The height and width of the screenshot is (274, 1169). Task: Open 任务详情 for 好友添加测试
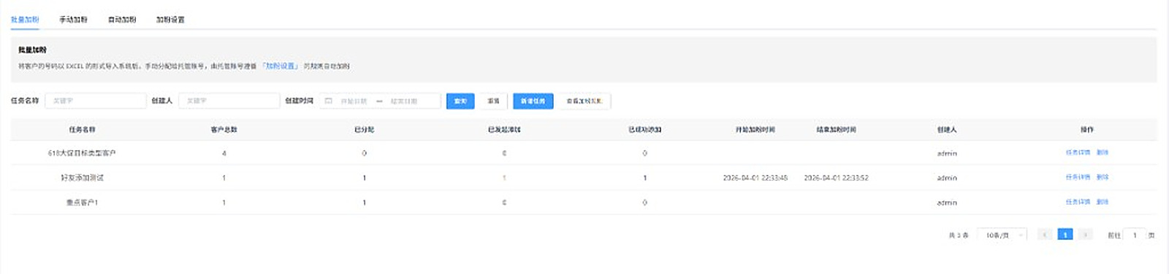pos(1078,177)
